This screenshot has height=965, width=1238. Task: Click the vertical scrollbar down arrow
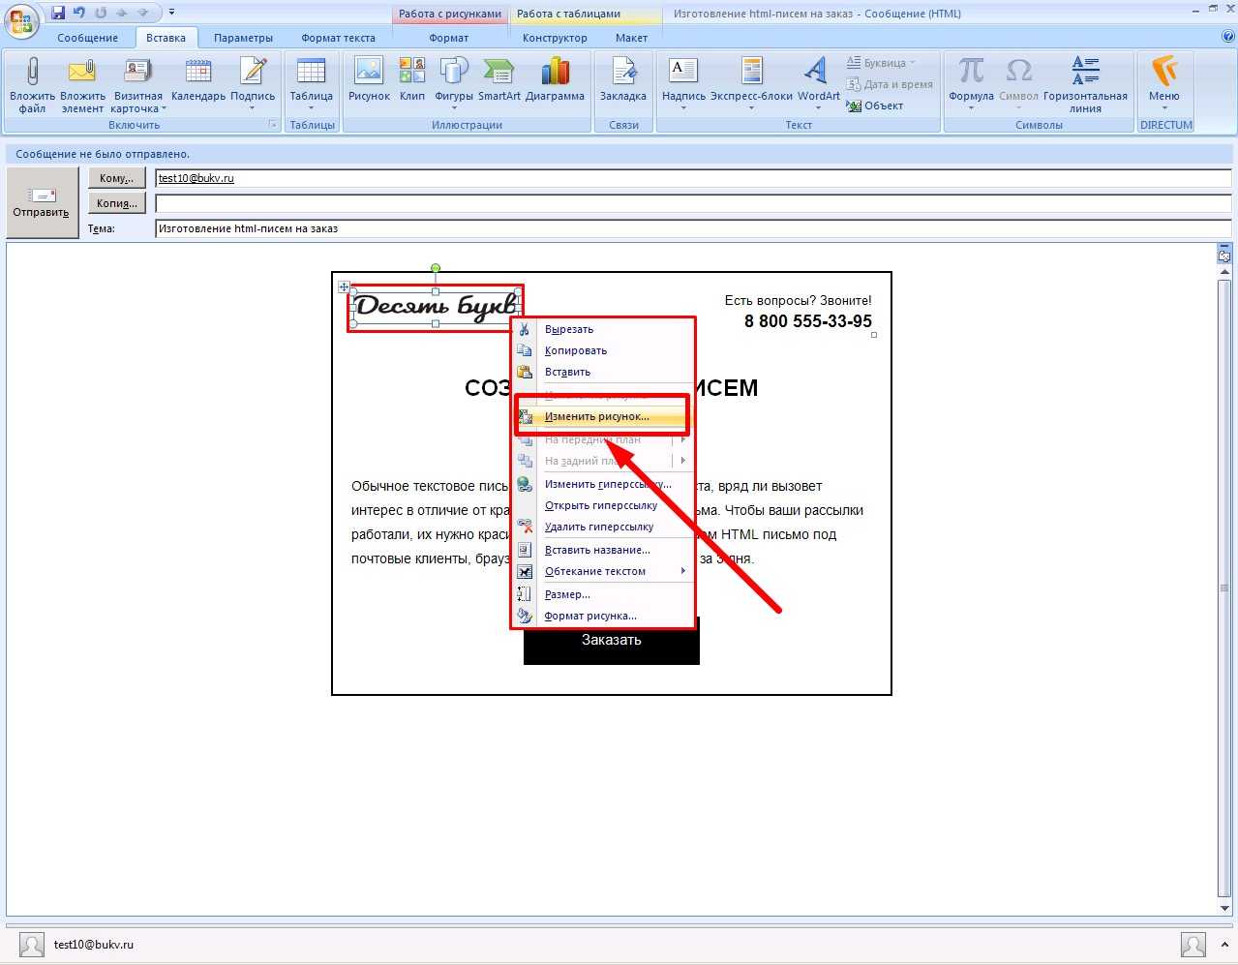tap(1224, 908)
